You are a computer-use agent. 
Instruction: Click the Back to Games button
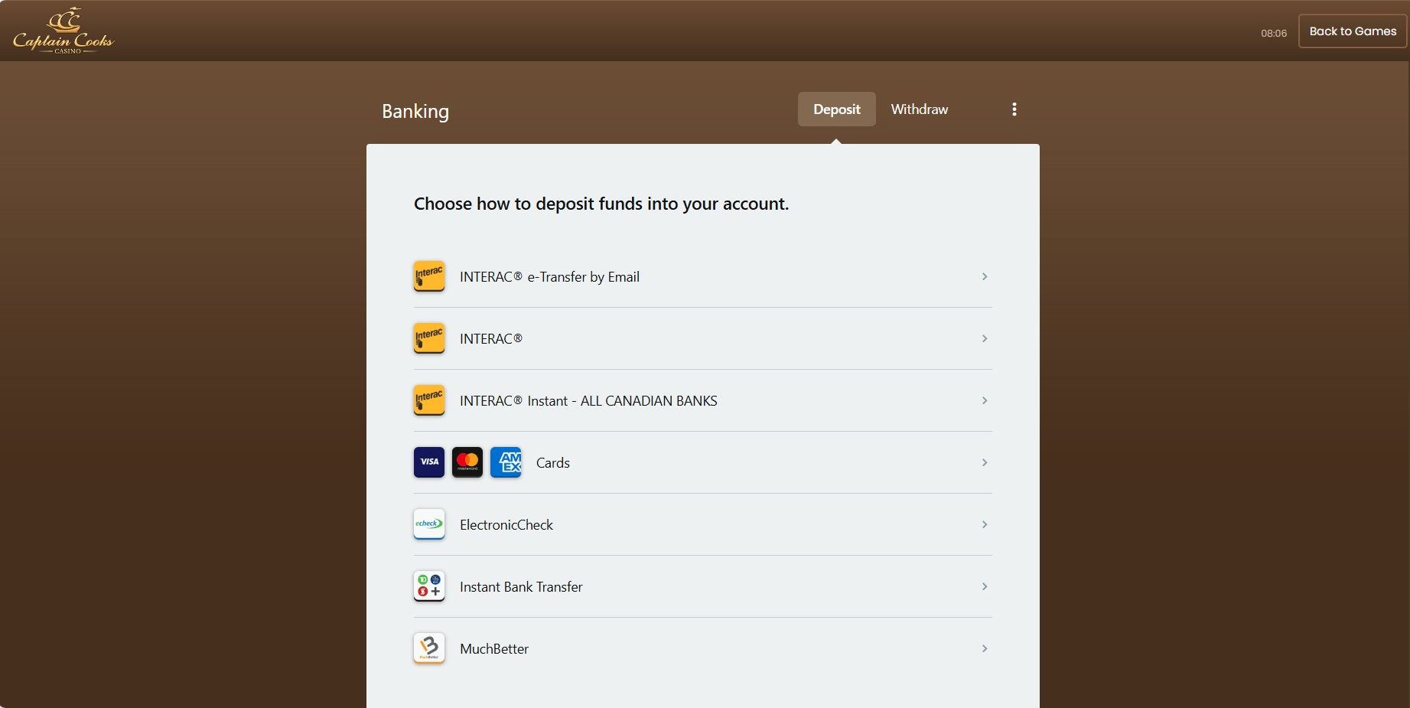(1353, 31)
